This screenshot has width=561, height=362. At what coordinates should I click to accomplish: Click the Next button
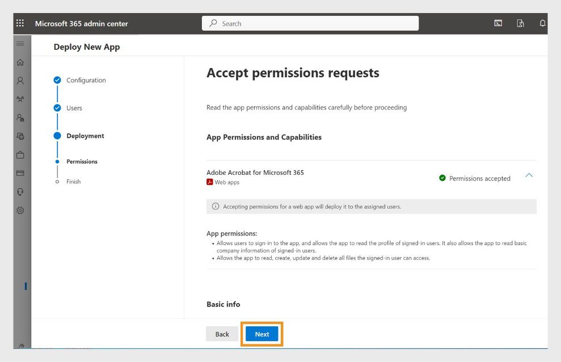click(261, 334)
